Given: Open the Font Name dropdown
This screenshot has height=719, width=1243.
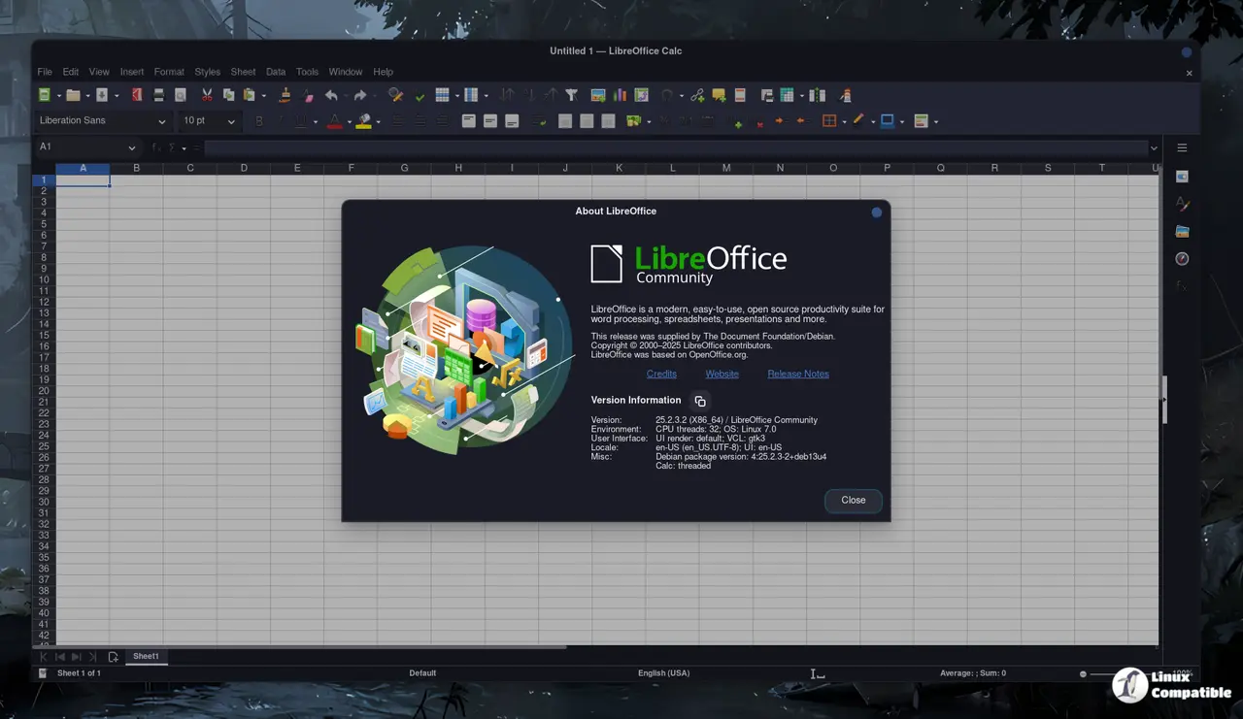Looking at the screenshot, I should pyautogui.click(x=162, y=121).
